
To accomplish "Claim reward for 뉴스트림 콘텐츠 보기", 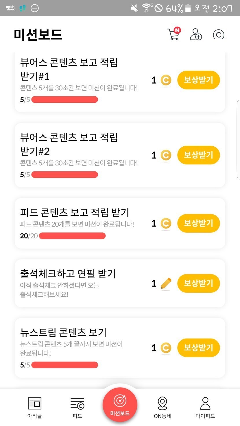I will [198, 348].
